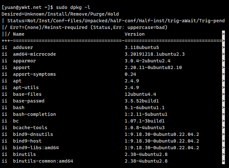The image size is (229, 168).
Task: Click the truncation arrow on the binutils-common row
Action: [223, 161]
